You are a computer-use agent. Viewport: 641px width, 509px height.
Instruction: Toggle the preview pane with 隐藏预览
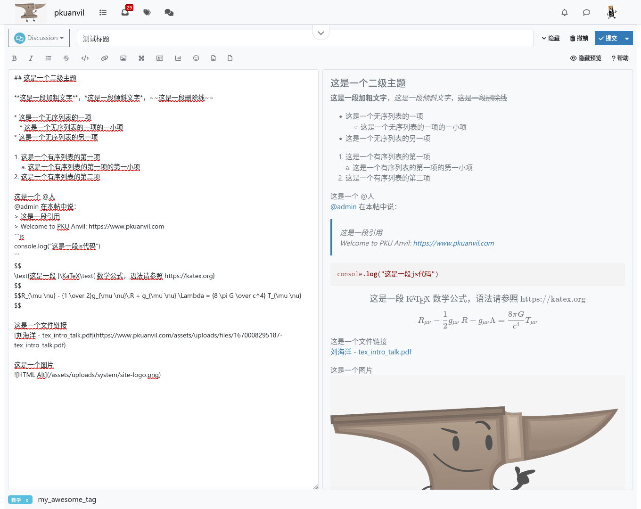coord(586,58)
